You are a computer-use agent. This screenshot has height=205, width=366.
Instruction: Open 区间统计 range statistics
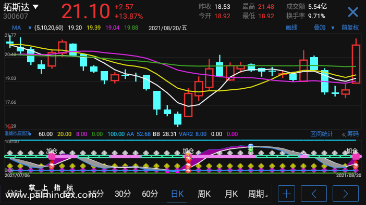[322, 134]
